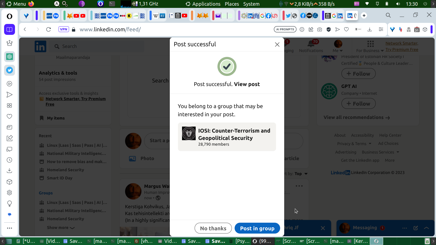Expand the For Business dropdown

pos(370,46)
